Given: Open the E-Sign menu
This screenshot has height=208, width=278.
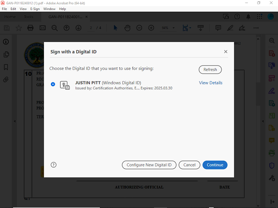Looking at the screenshot, I should tap(35, 9).
